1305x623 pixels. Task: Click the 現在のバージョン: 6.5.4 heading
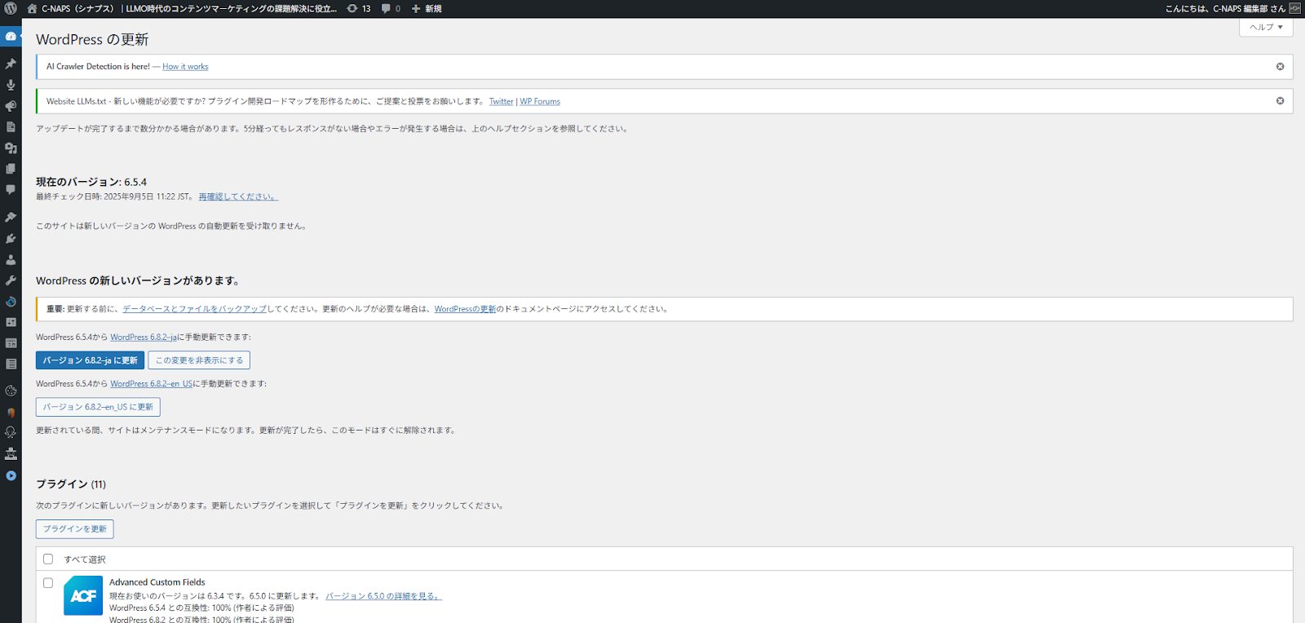tap(91, 182)
